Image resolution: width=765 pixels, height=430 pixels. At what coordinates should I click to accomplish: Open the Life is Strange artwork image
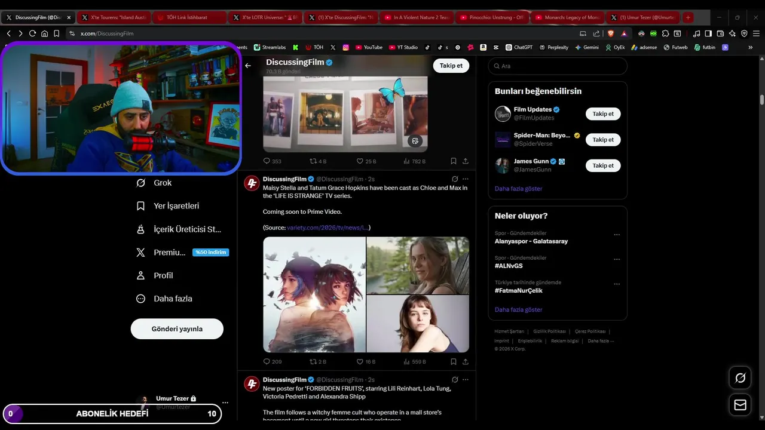pos(314,294)
